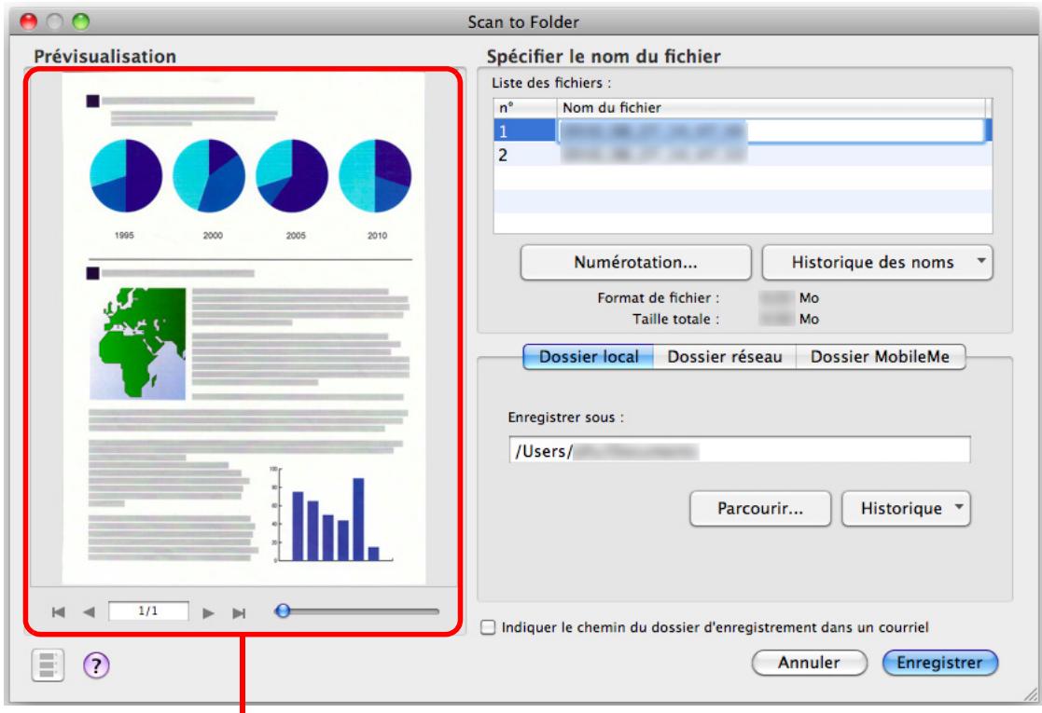Click the Parcourir button
Image resolution: width=1042 pixels, height=713 pixels.
tap(760, 509)
